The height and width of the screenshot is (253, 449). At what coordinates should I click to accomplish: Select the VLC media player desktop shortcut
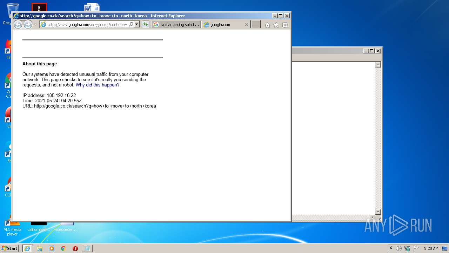(x=12, y=228)
